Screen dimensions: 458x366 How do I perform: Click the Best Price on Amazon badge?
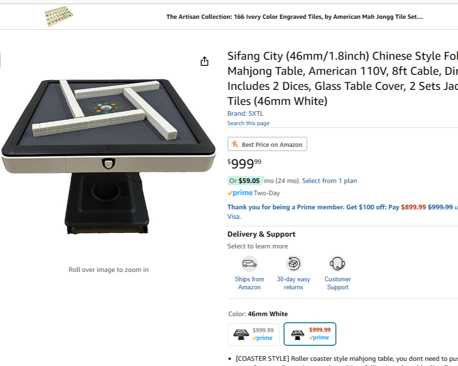pos(267,144)
